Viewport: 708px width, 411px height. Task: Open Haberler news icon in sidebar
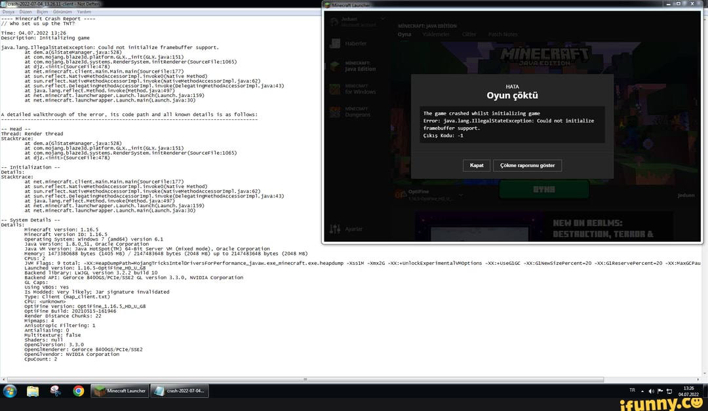pyautogui.click(x=335, y=44)
